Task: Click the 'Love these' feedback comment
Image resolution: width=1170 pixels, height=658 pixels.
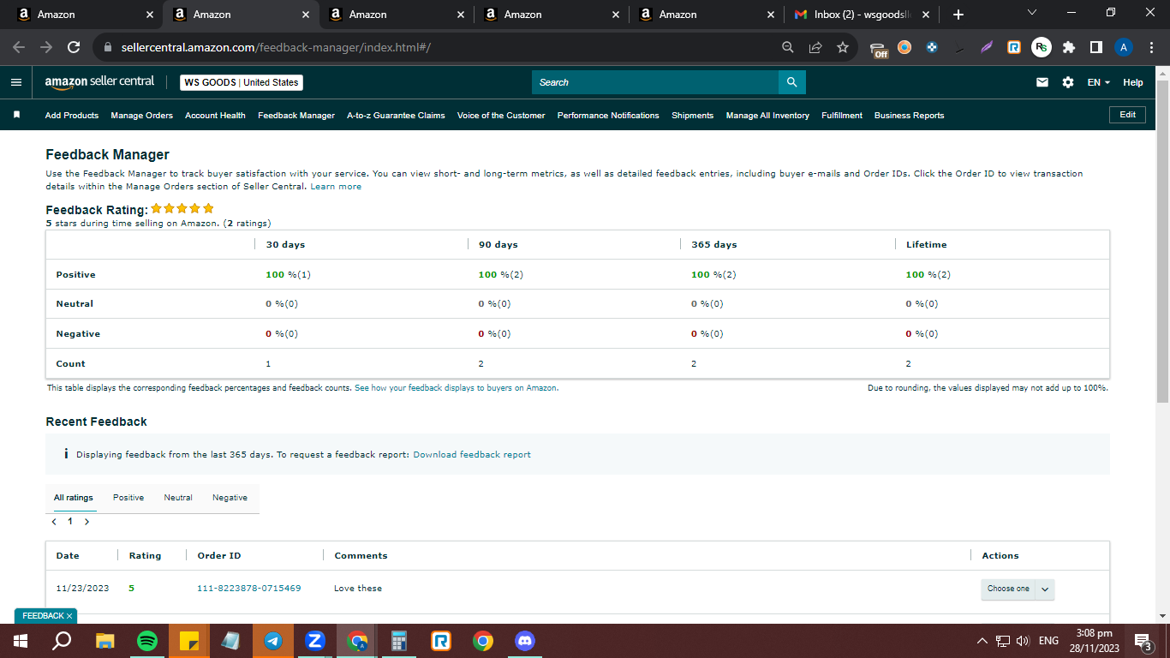Action: coord(358,589)
